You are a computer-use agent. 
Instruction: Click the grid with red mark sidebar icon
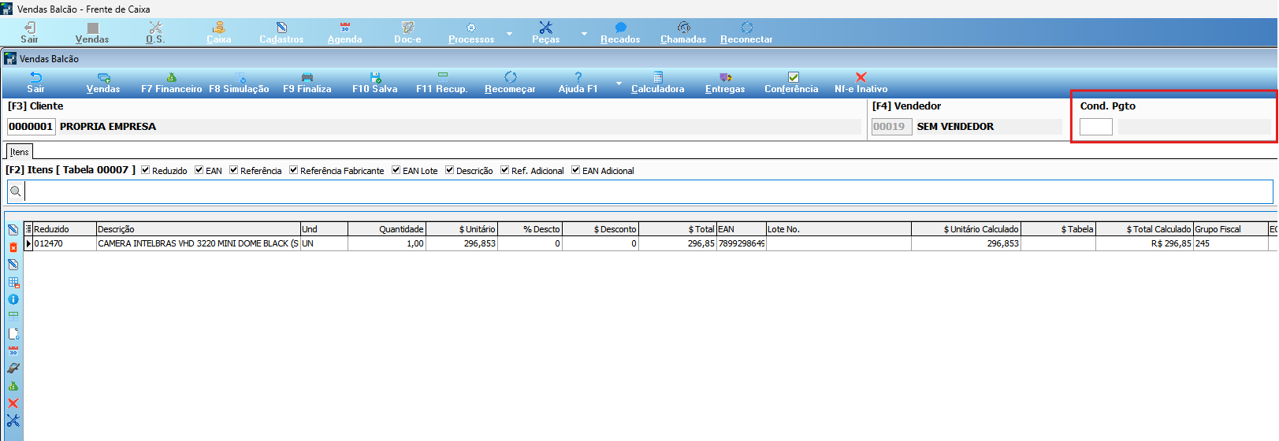click(13, 282)
